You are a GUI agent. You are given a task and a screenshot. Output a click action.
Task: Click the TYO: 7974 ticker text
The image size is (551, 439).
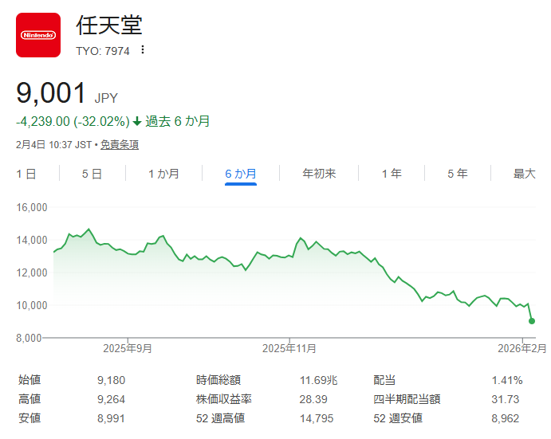click(103, 50)
